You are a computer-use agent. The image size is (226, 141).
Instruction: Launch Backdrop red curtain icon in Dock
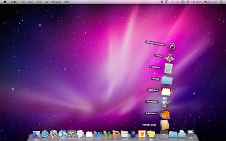89,134
